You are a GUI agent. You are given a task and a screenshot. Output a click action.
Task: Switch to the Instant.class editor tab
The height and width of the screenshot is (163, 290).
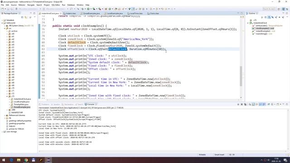pos(70,13)
